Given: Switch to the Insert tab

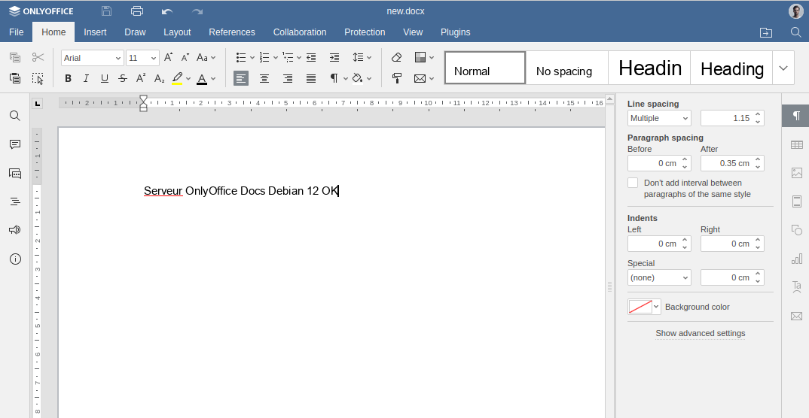Looking at the screenshot, I should [x=95, y=32].
